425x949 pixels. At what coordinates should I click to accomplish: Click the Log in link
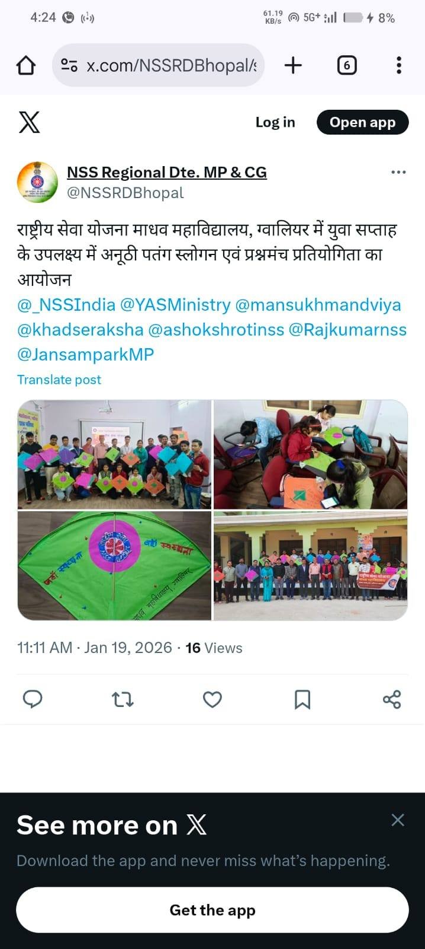click(275, 122)
